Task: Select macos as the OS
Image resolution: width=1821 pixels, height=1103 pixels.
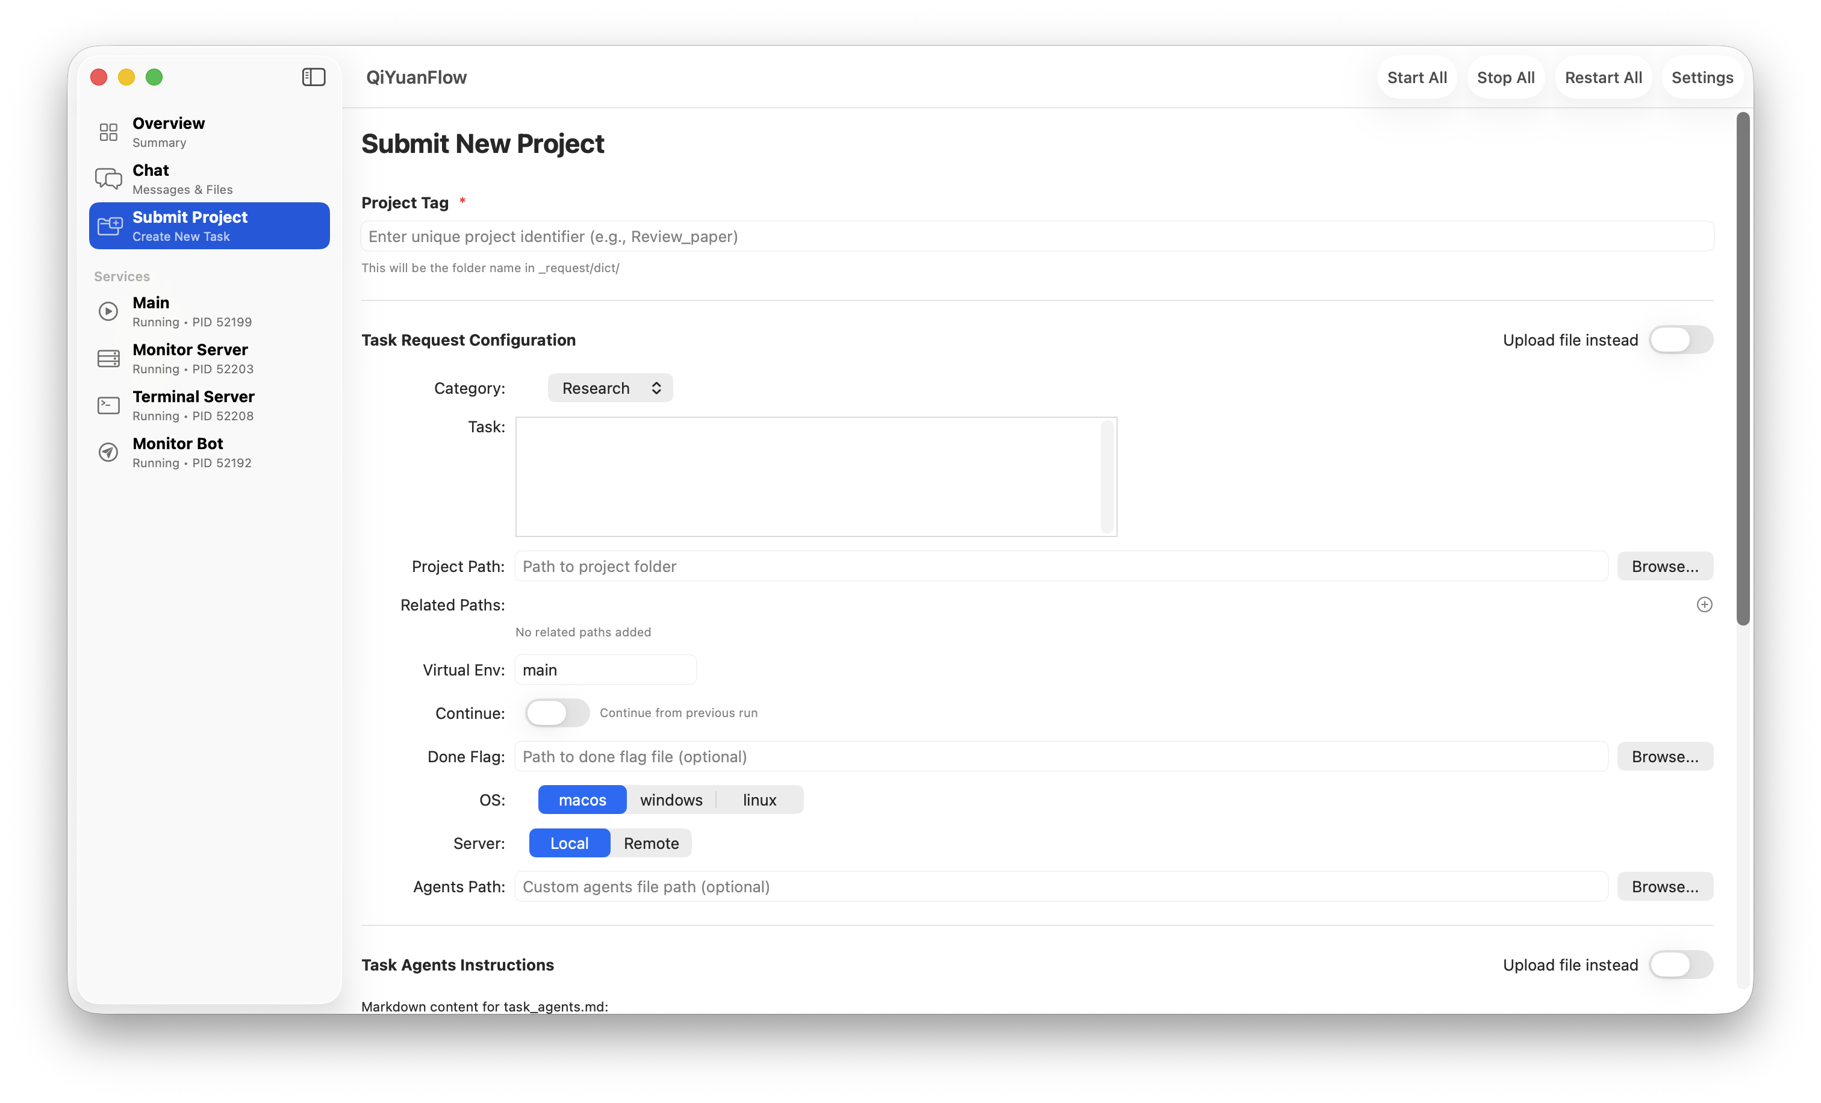Action: [582, 800]
